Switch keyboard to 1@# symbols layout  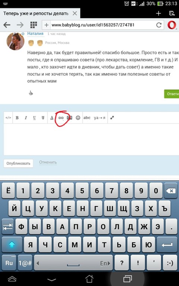click(x=25, y=263)
